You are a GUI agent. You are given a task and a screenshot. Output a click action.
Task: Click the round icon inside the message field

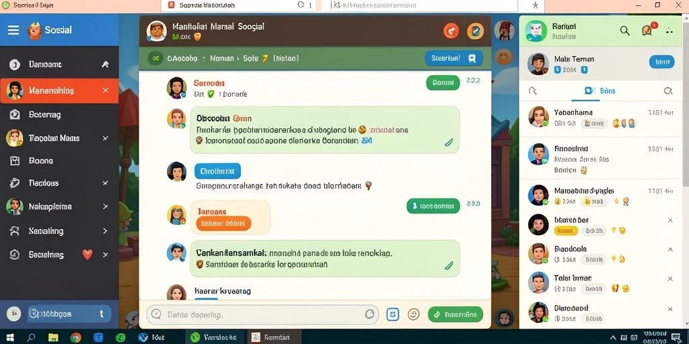369,314
